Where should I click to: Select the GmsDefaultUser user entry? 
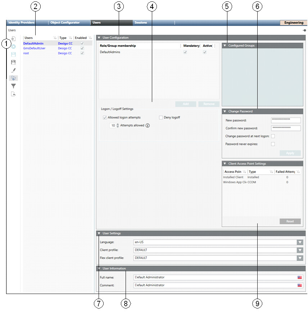[34, 48]
